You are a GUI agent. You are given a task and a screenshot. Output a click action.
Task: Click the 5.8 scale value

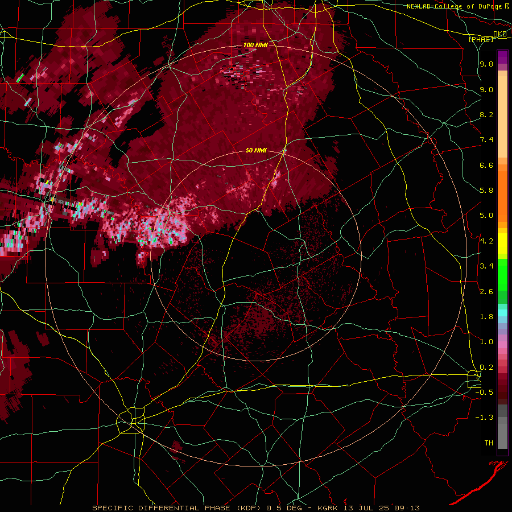[486, 191]
